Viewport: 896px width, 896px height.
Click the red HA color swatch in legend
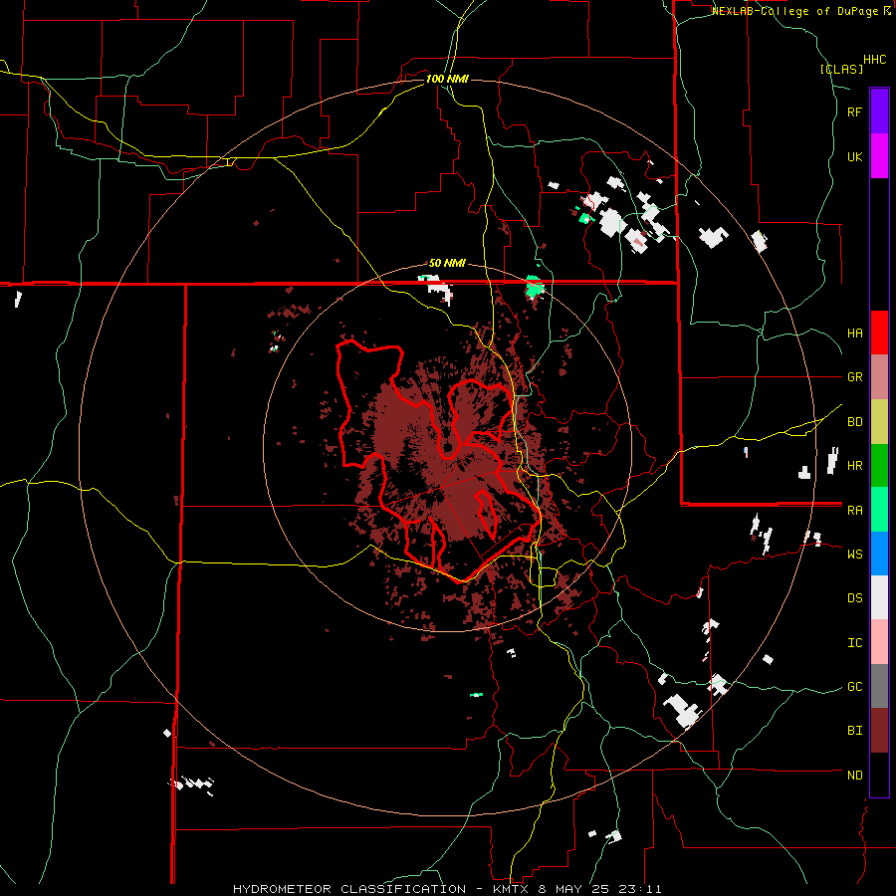pos(879,333)
